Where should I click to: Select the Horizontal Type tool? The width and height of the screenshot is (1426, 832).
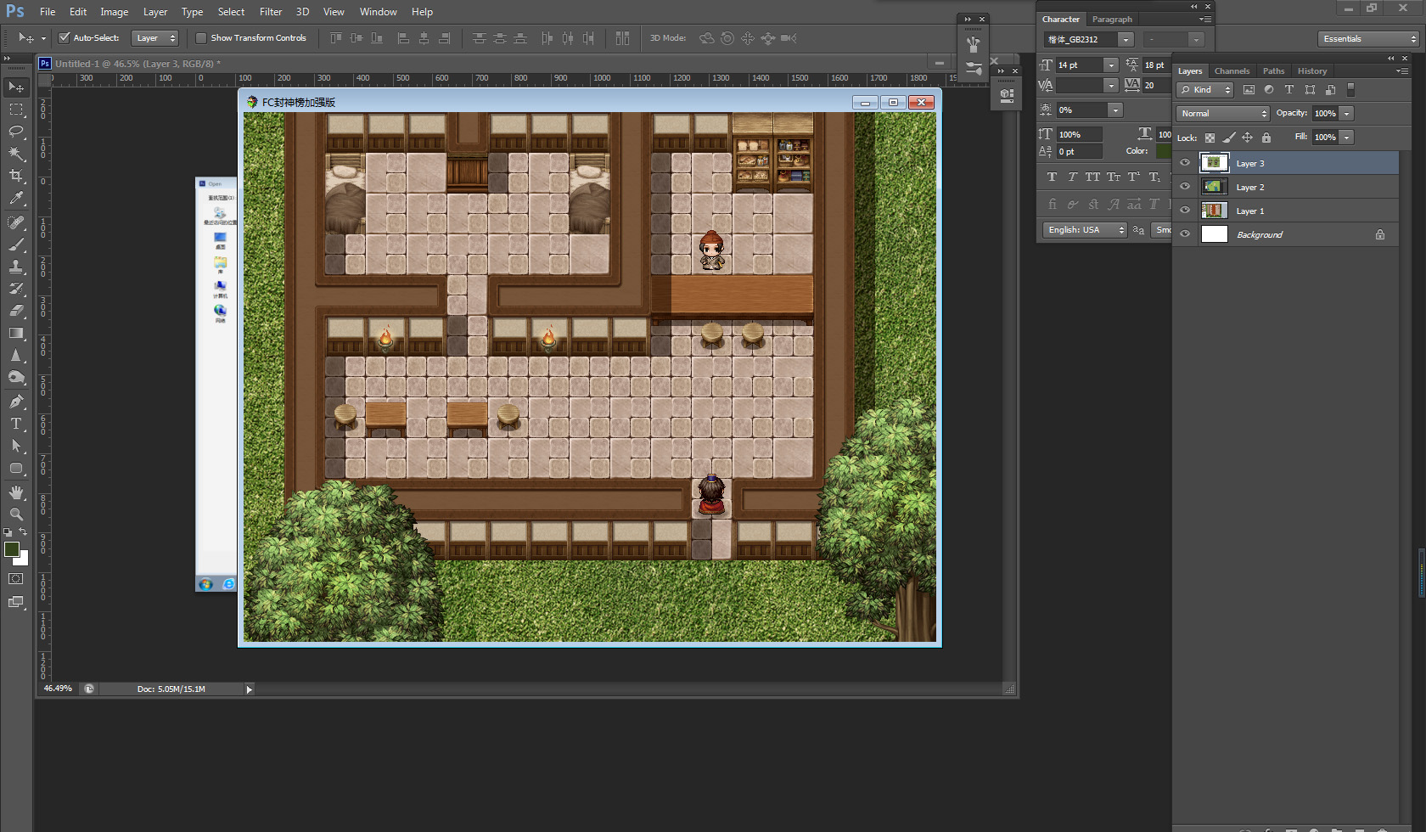tap(16, 424)
